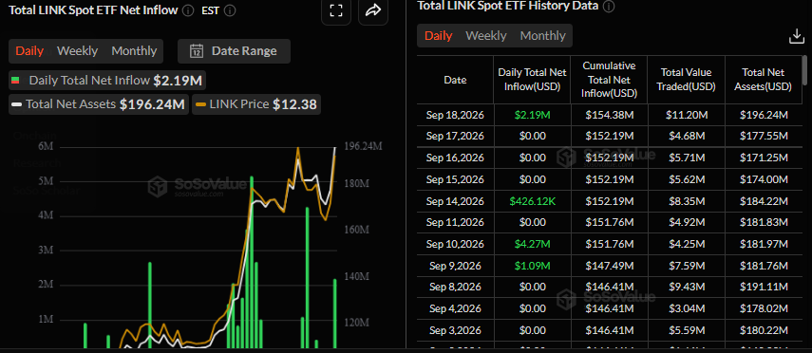Toggle Daily Total Net Inflow series

107,81
